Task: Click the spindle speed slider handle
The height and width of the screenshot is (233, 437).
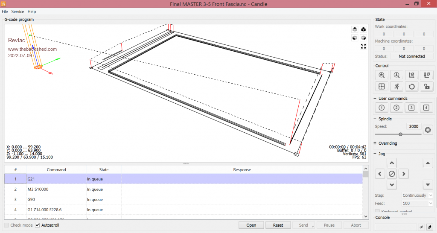Action: [400, 134]
